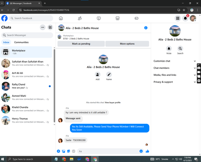The height and width of the screenshot is (162, 201).
Task: Open chat with Arif Ali Ali
Action: (x=26, y=75)
